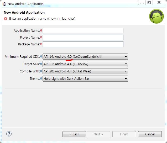Click the Back button
Viewport: 167px width, 143px height.
click(74, 134)
